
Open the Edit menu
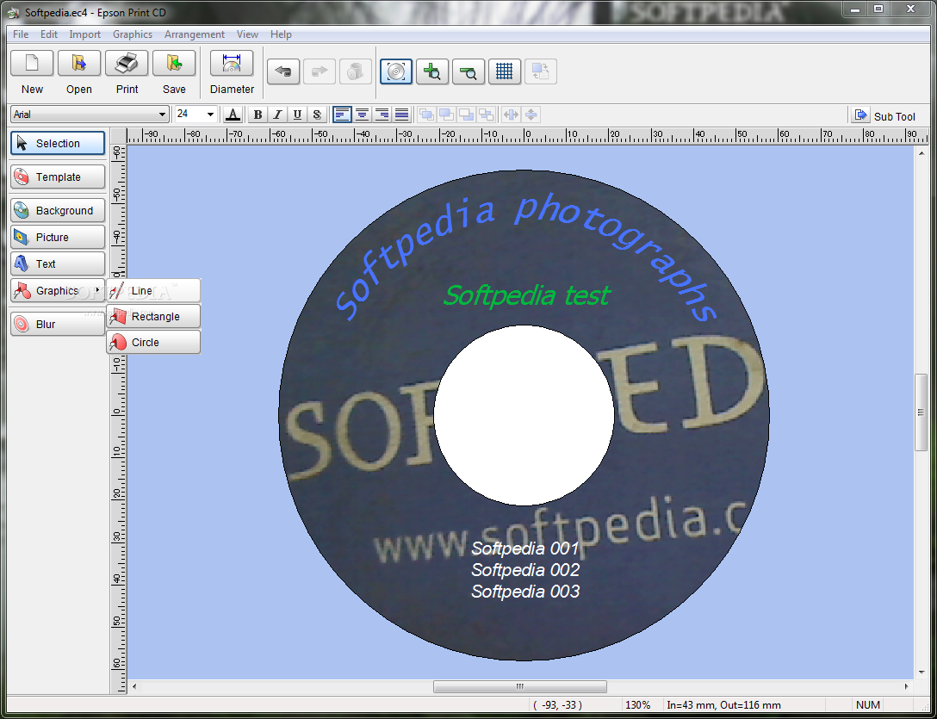(49, 34)
